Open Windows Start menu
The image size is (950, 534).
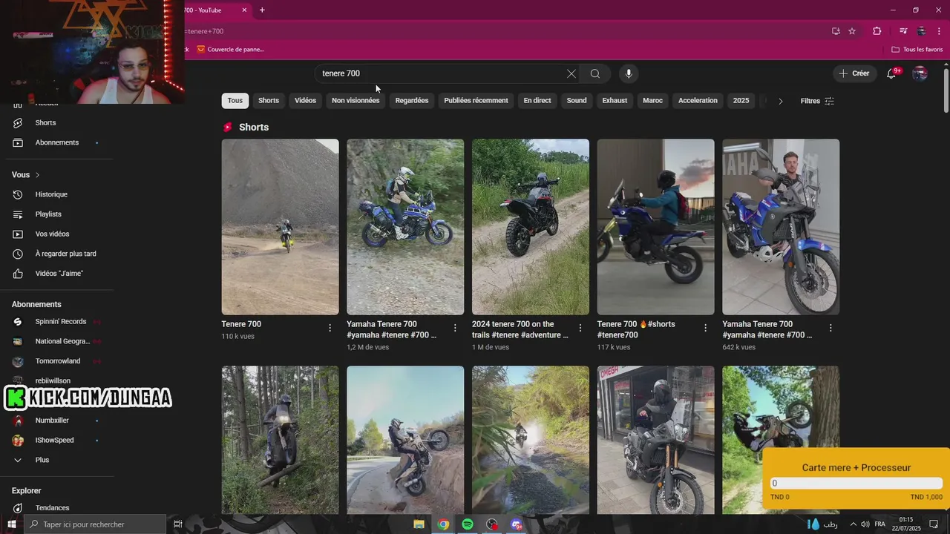pyautogui.click(x=11, y=524)
